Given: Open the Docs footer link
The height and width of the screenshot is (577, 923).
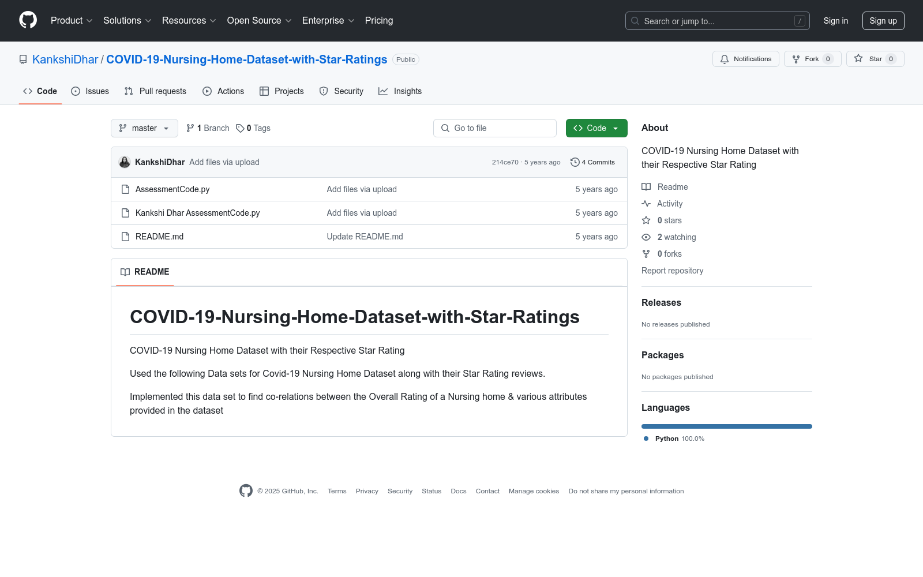Looking at the screenshot, I should (x=459, y=491).
